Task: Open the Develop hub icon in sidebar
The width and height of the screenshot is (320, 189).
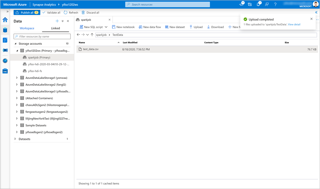Action: (5, 40)
